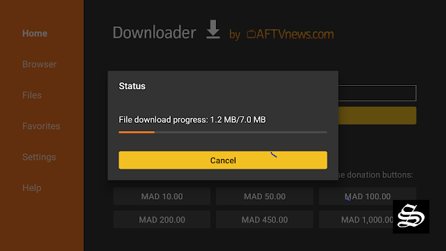Select Help in the sidebar
446x251 pixels.
tap(32, 188)
